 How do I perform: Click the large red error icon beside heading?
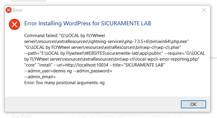[14, 24]
